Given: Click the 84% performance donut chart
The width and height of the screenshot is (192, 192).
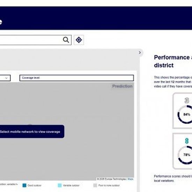Looking at the screenshot, I should coord(185,115).
